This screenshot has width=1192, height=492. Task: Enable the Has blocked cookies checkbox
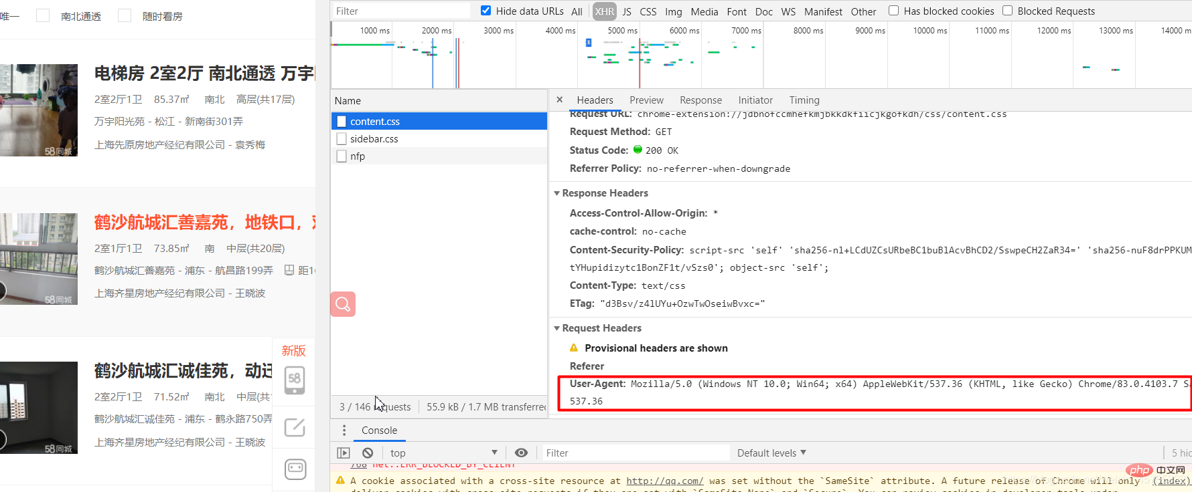click(x=893, y=11)
